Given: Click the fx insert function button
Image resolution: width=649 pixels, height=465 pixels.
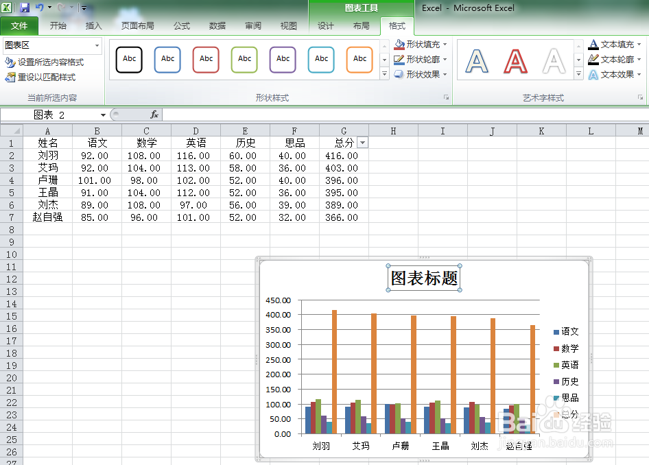Looking at the screenshot, I should (154, 115).
